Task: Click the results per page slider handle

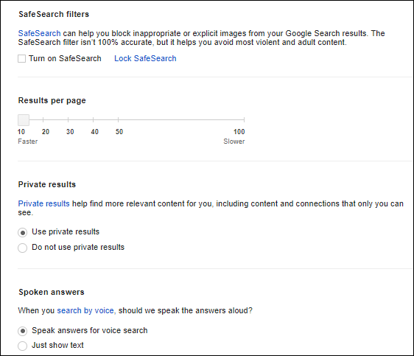Action: click(x=24, y=120)
